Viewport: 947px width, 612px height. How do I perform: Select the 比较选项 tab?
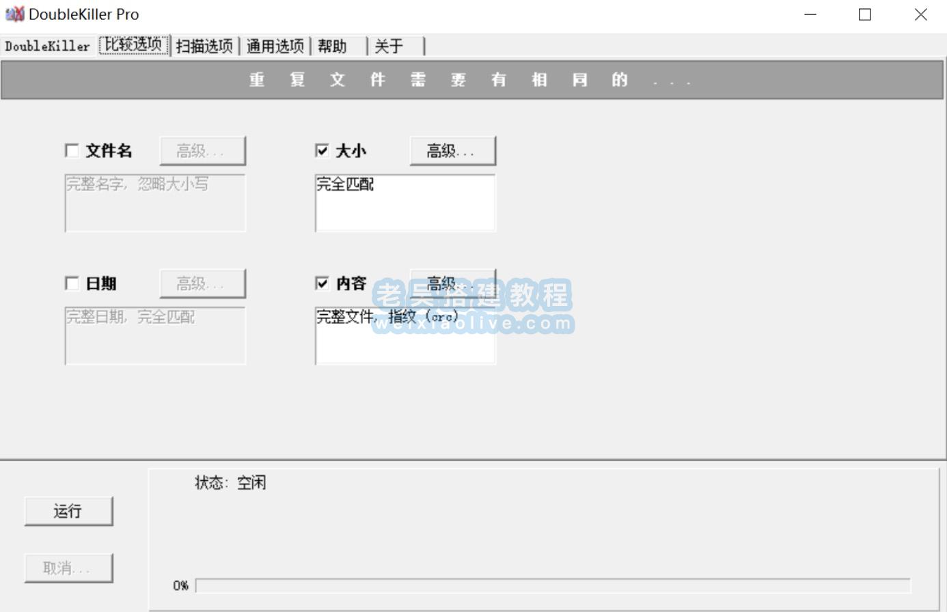134,45
